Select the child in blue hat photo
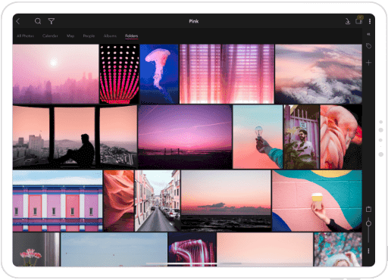This screenshot has width=388, height=280. click(338, 249)
